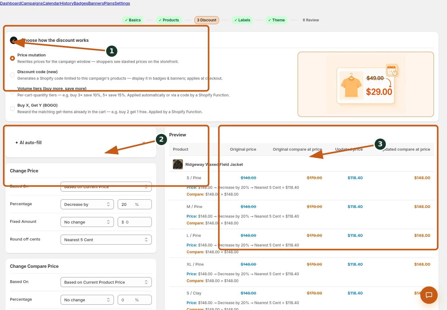The height and width of the screenshot is (310, 447).
Task: Click the Fixed Amount $ 0 field
Action: (135, 222)
